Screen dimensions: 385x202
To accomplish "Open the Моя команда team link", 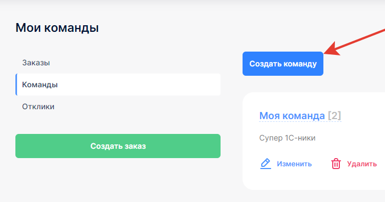I will [x=292, y=116].
